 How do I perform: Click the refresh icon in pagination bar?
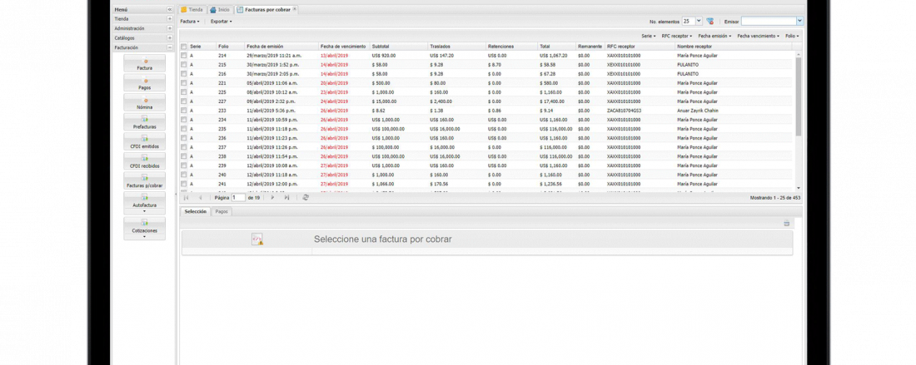[306, 198]
